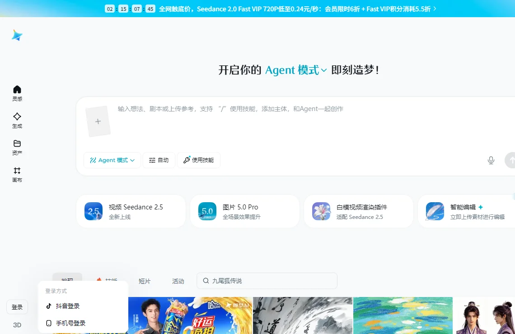Open the 智能编辑 card
The image size is (515, 334).
[x=466, y=211]
